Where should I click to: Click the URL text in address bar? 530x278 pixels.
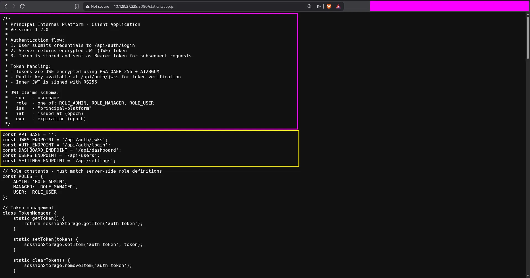point(144,6)
